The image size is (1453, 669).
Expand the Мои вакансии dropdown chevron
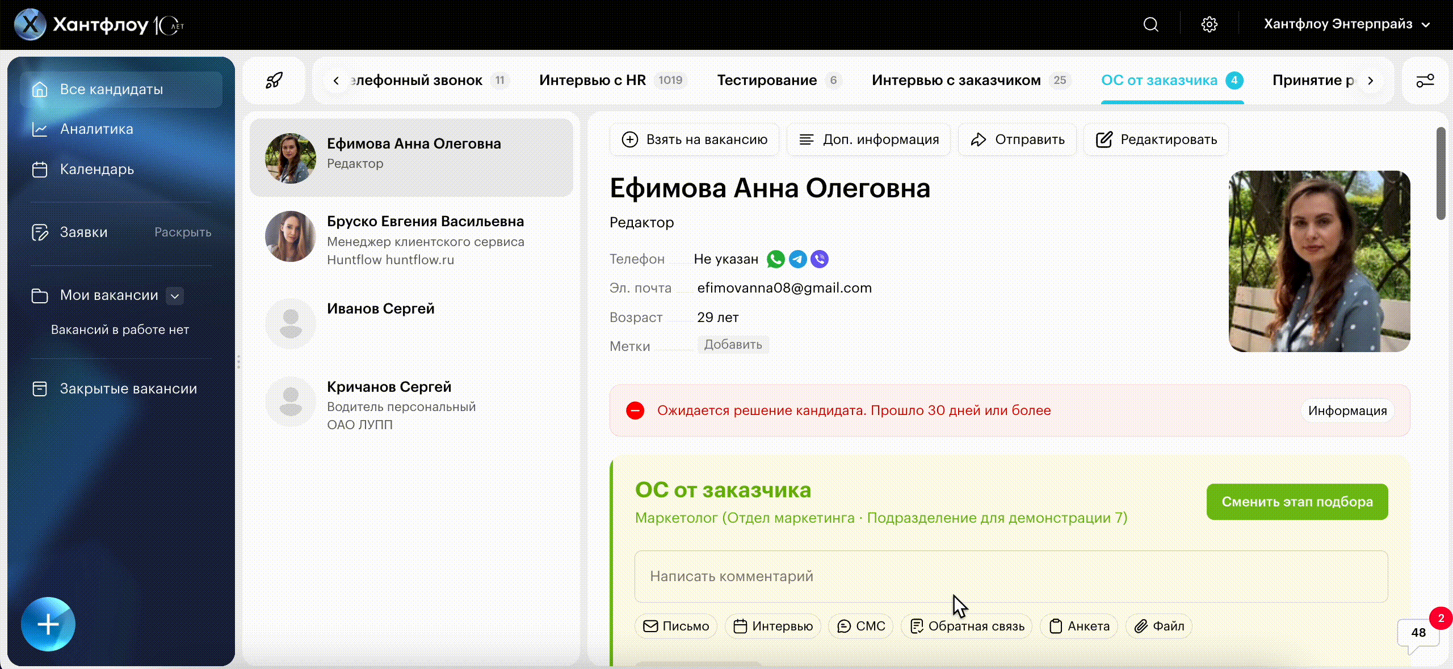point(175,295)
